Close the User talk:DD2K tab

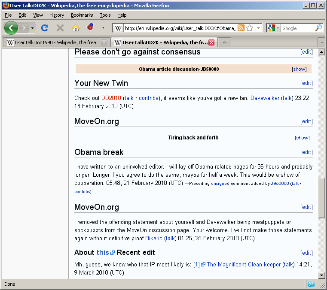211,42
